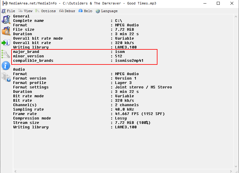Click the 'Format version' label
239x173 pixels.
coord(30,78)
